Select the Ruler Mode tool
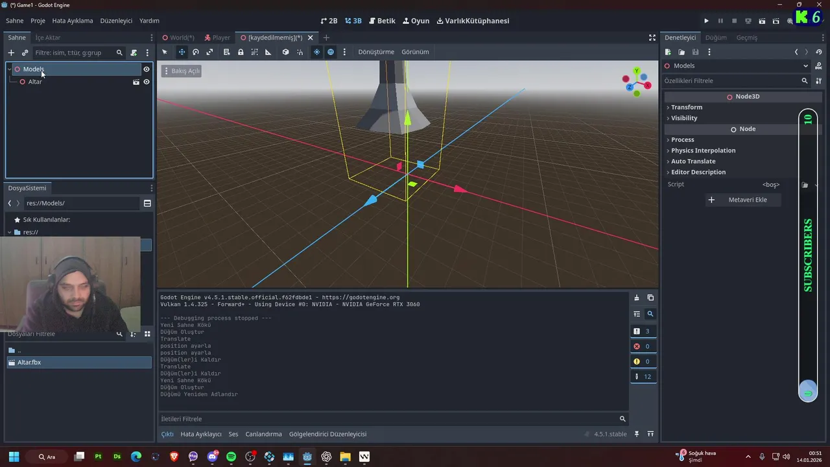Viewport: 830px width, 467px height. [268, 52]
